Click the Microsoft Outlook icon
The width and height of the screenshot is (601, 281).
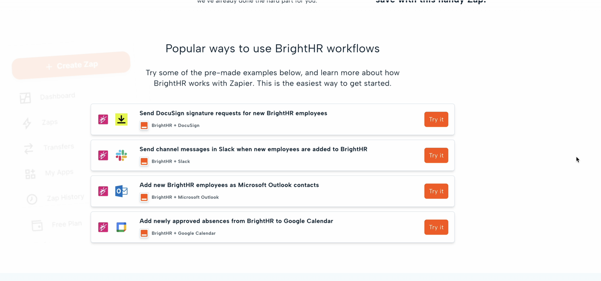121,191
